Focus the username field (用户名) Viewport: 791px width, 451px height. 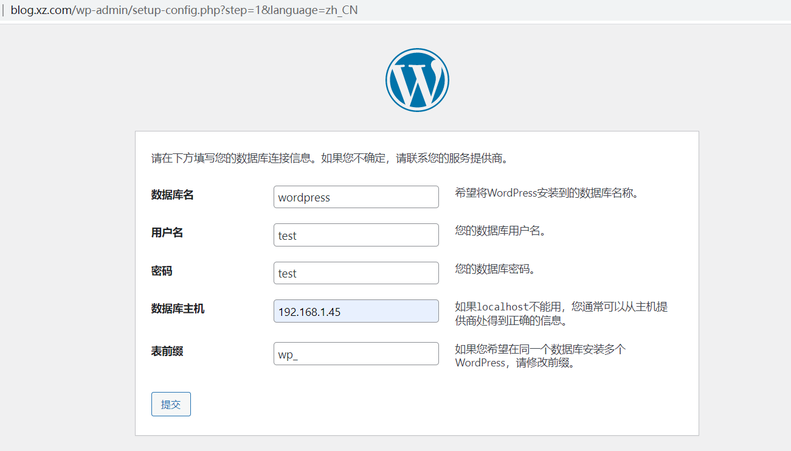pyautogui.click(x=356, y=235)
